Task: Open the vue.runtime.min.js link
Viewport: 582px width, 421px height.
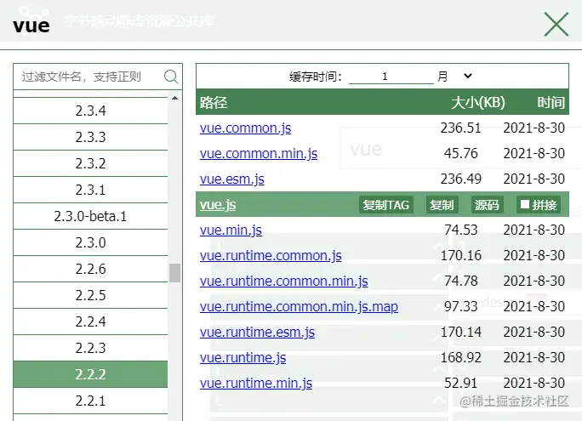Action: 256,384
